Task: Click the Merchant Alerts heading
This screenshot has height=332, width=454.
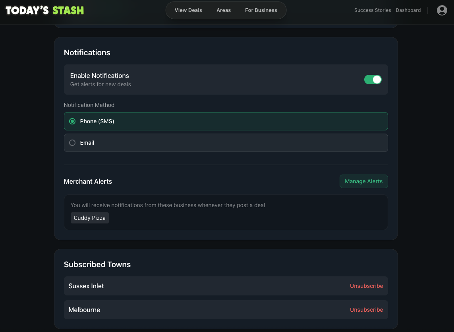Action: click(x=88, y=181)
